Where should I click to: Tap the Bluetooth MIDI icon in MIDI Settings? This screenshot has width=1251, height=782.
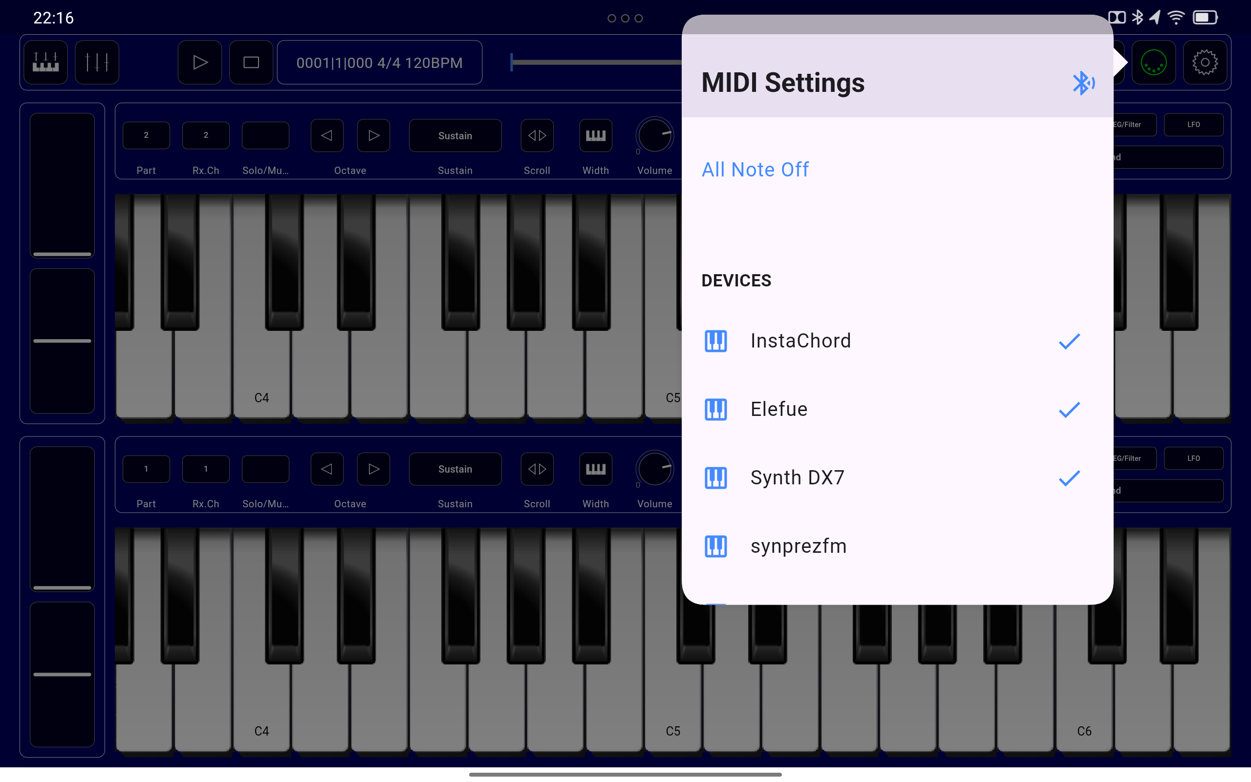pos(1083,83)
